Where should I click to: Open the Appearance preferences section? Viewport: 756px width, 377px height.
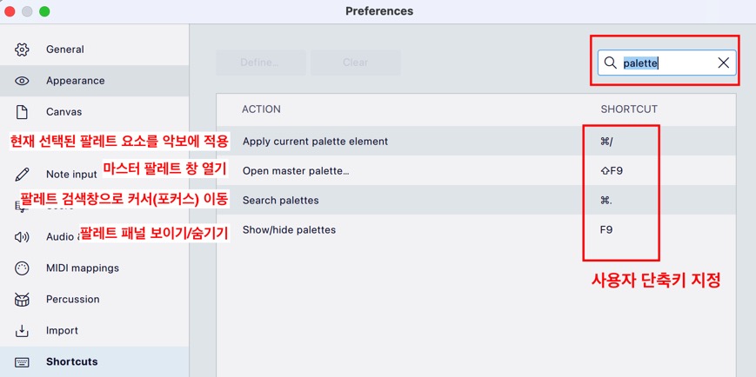pos(76,81)
